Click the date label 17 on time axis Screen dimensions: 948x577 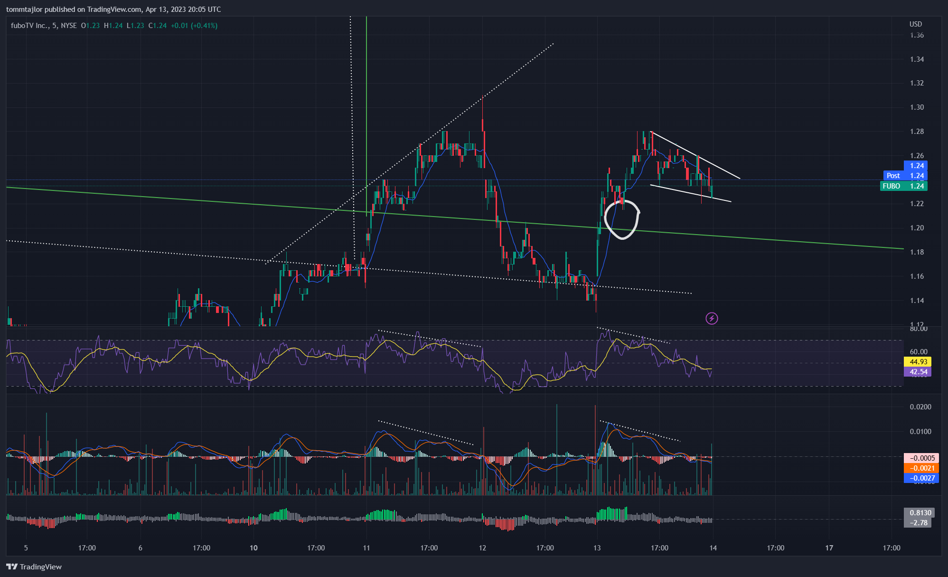[x=829, y=548]
